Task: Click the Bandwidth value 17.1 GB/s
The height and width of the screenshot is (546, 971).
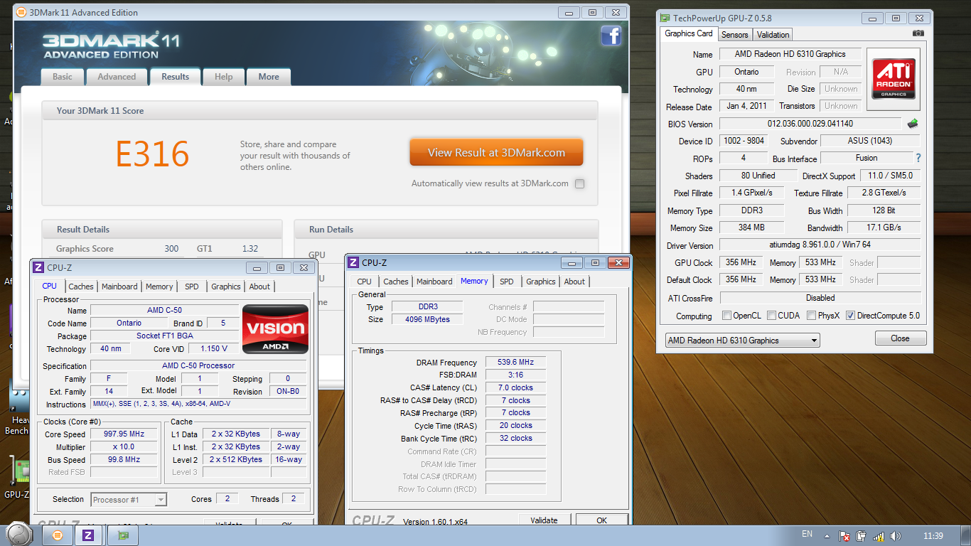Action: [884, 228]
